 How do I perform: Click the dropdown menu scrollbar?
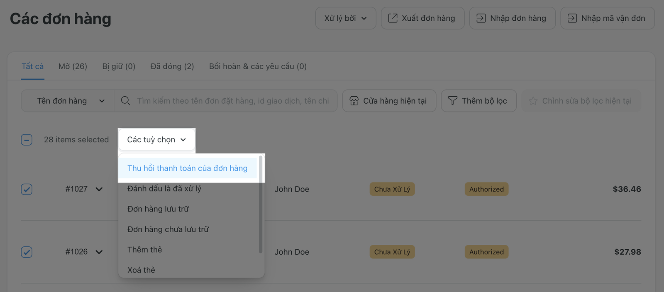click(261, 204)
